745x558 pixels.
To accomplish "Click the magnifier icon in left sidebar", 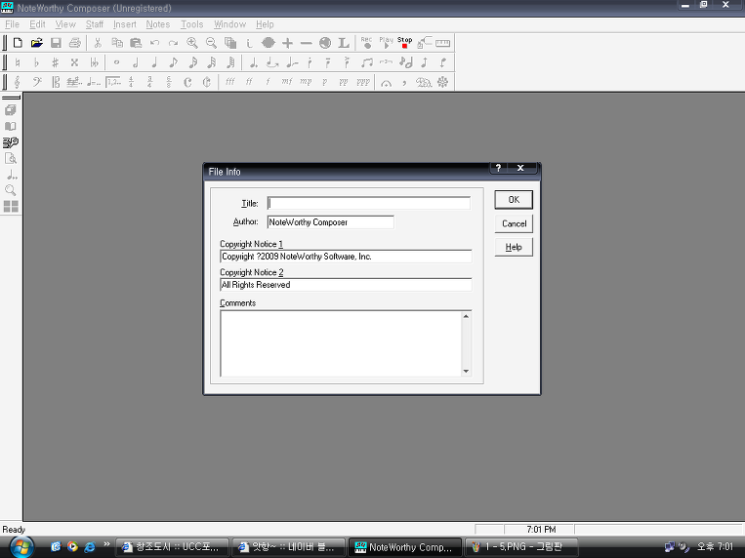I will pos(11,190).
